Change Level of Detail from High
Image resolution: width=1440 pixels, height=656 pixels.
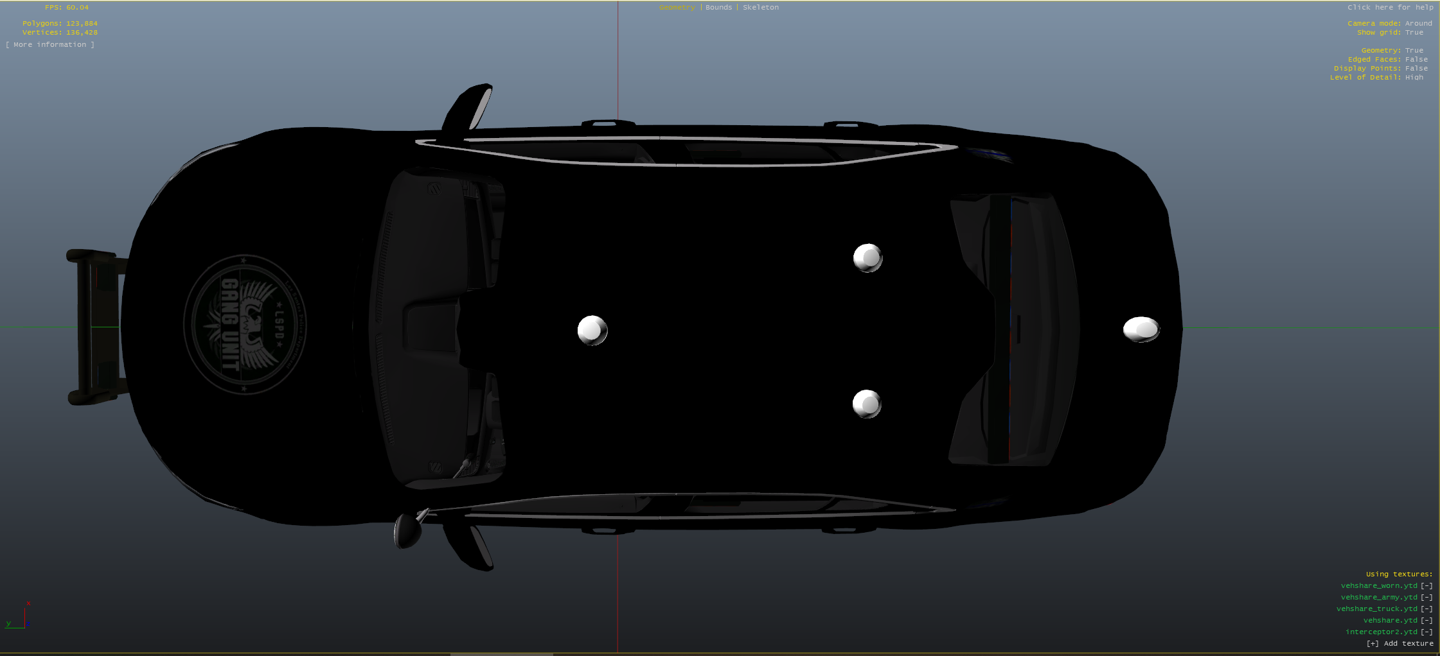click(x=1414, y=77)
